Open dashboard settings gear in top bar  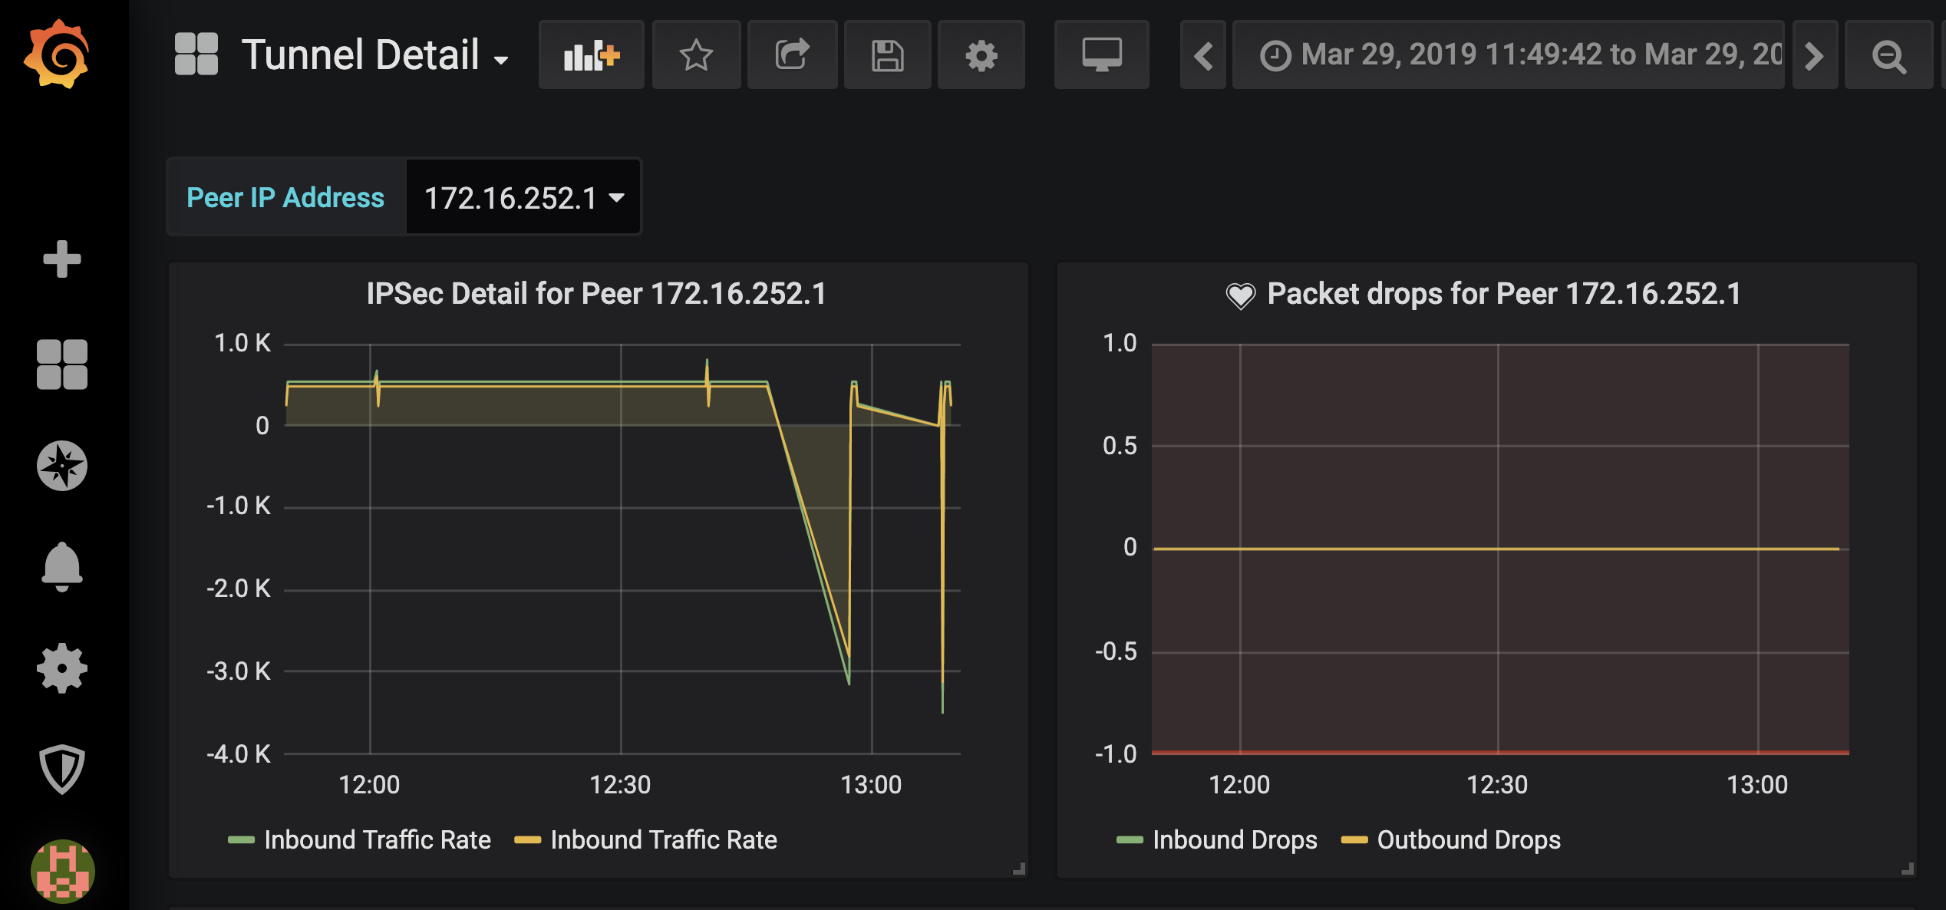pyautogui.click(x=981, y=55)
